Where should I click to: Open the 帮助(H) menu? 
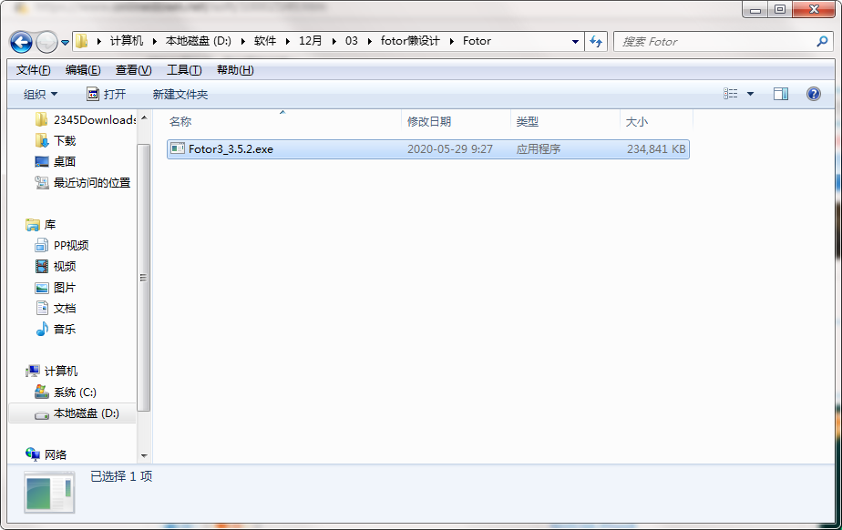[x=235, y=70]
